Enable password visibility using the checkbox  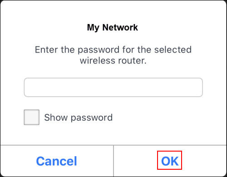pos(32,117)
